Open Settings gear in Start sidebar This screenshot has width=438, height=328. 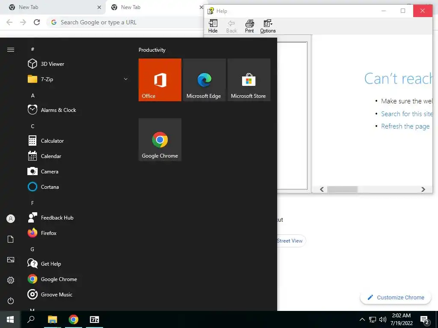click(x=11, y=280)
